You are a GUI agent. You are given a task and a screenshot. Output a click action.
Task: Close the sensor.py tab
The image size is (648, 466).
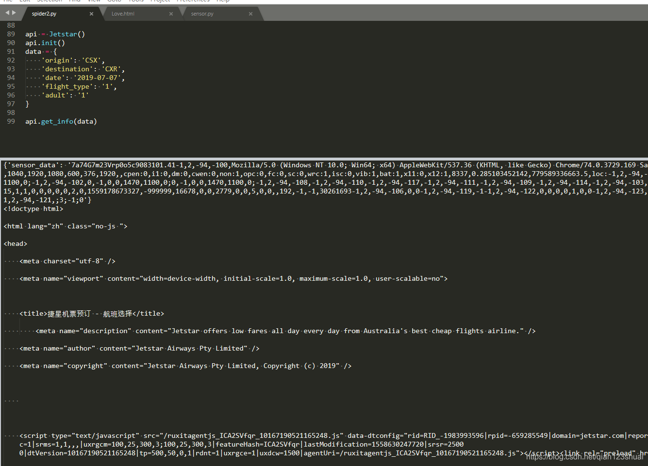250,14
